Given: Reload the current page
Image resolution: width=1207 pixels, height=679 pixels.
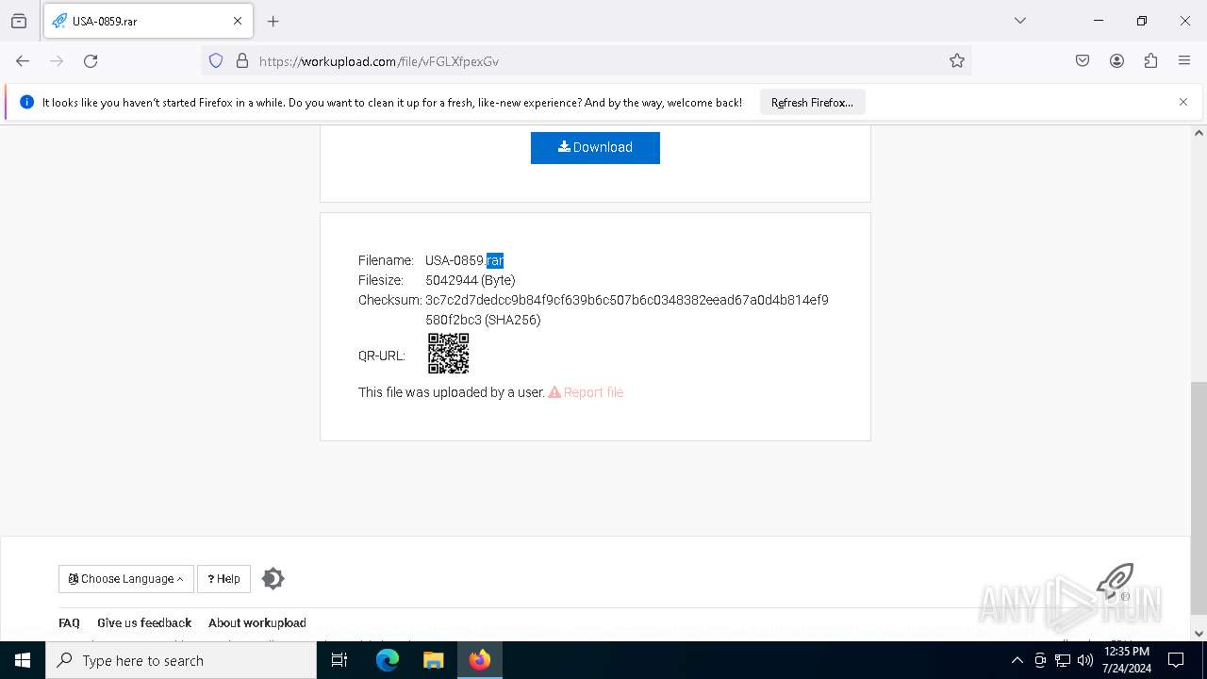Looking at the screenshot, I should [x=91, y=61].
